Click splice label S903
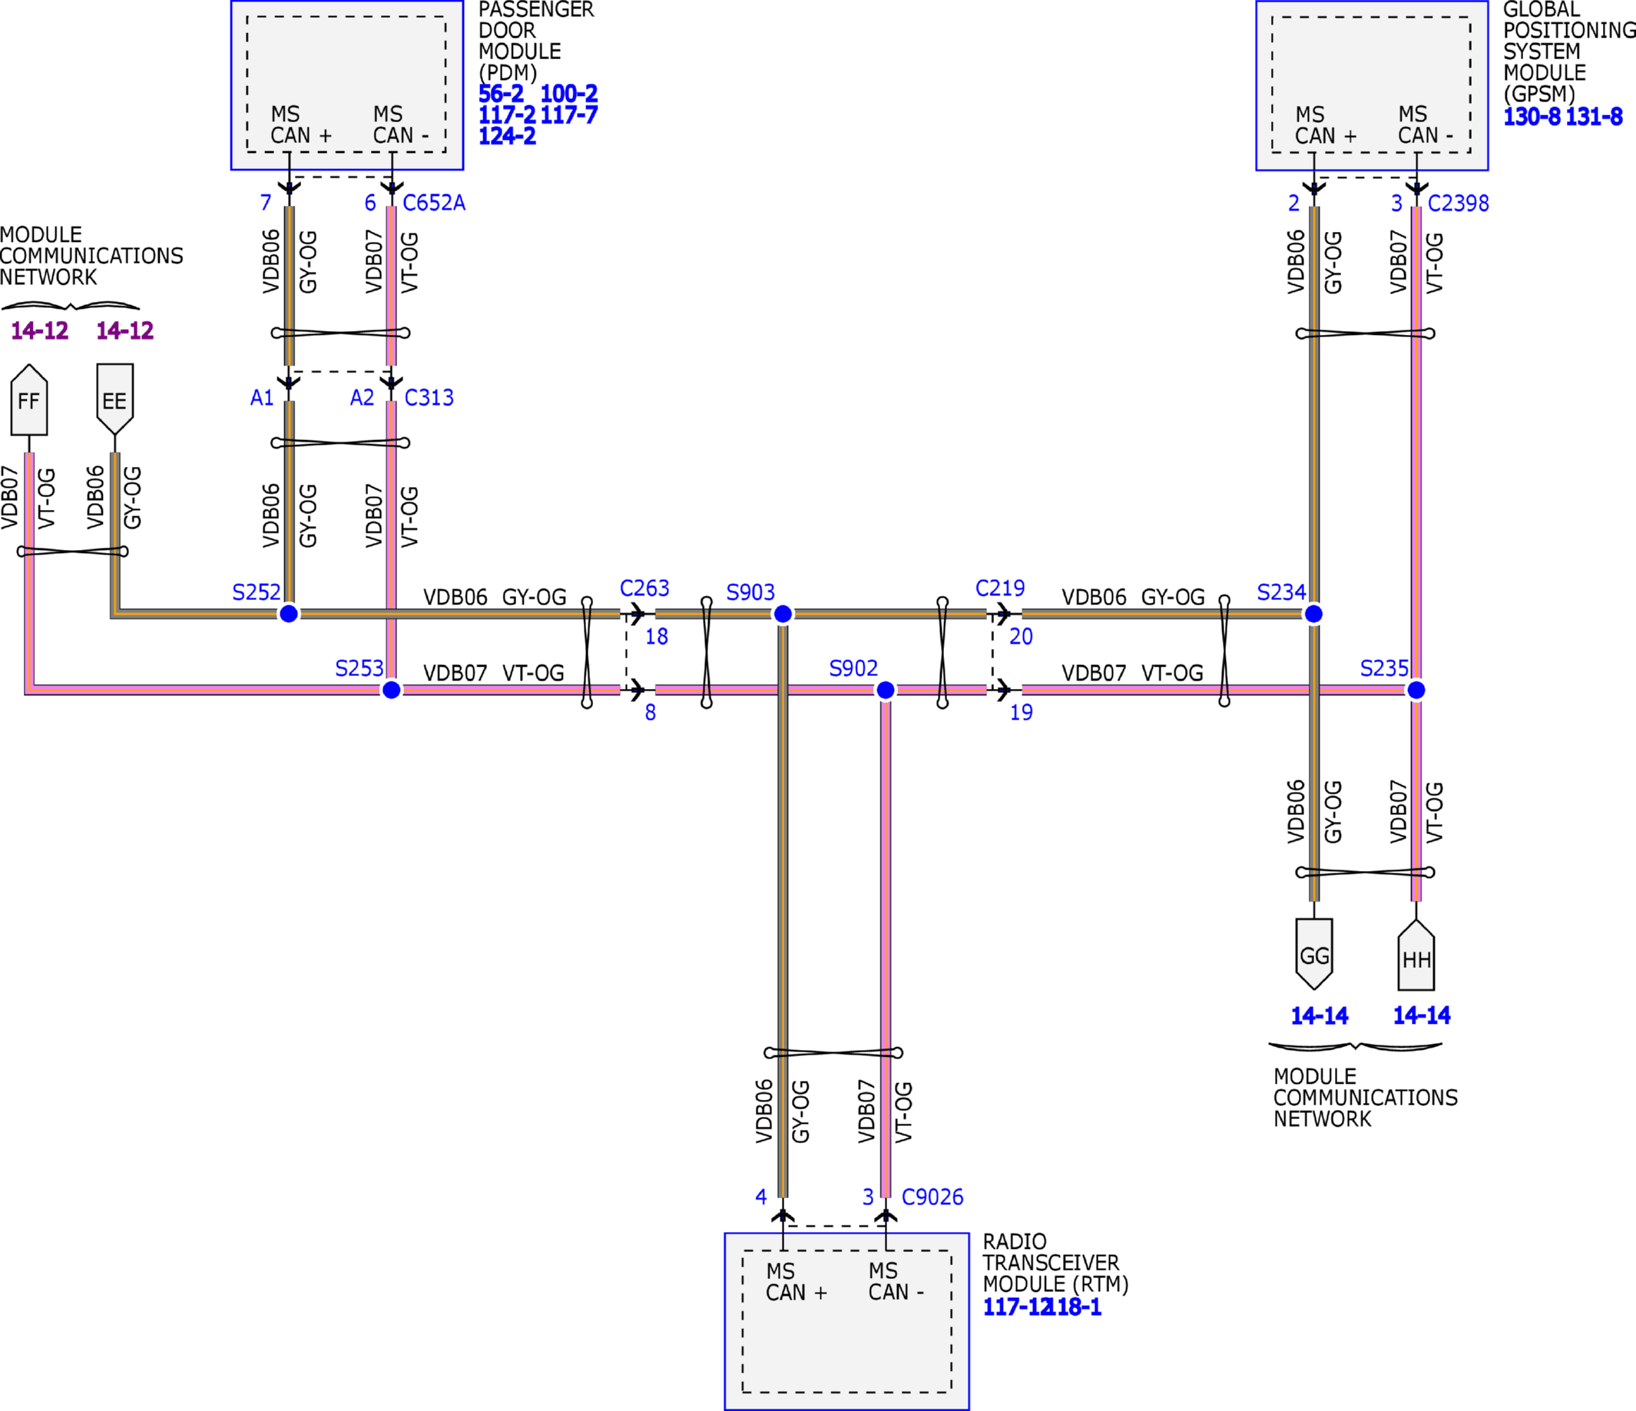 coord(750,592)
